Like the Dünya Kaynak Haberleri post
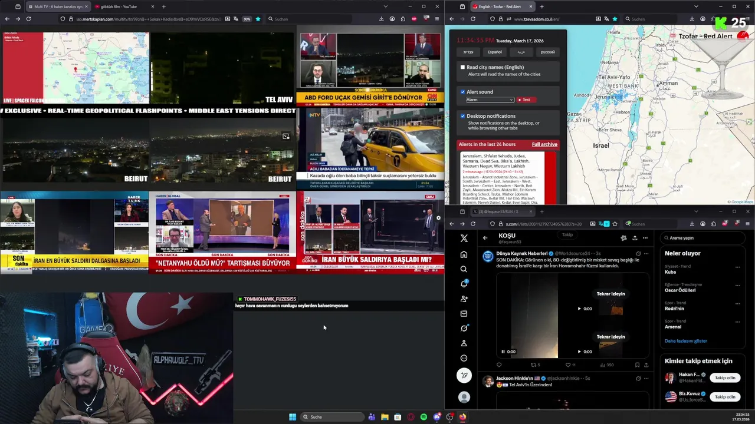Viewport: 755px width, 424px height. [x=569, y=365]
